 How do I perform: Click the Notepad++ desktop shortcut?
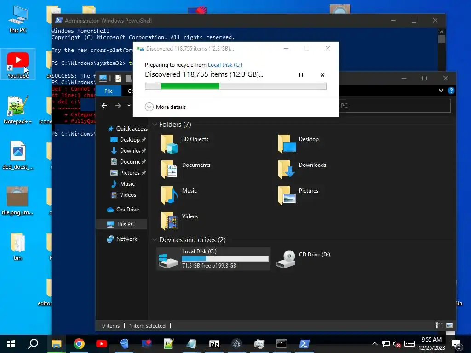click(x=18, y=110)
